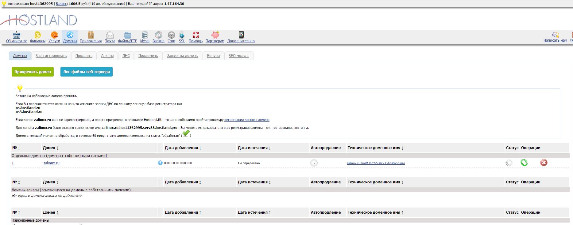This screenshot has width=573, height=225.
Task: Sort Отдельные домены table by Дата истечения arrows
Action: coord(270,148)
